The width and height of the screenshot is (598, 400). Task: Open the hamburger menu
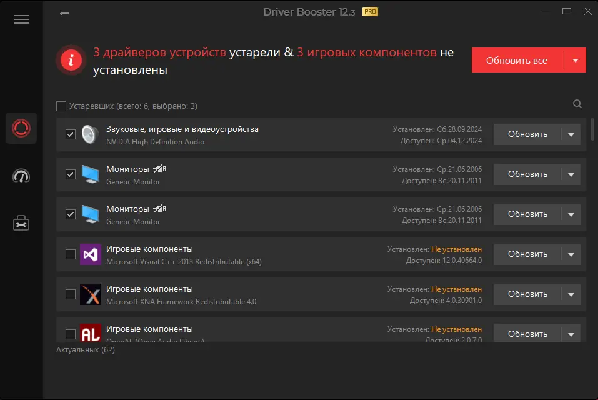21,19
